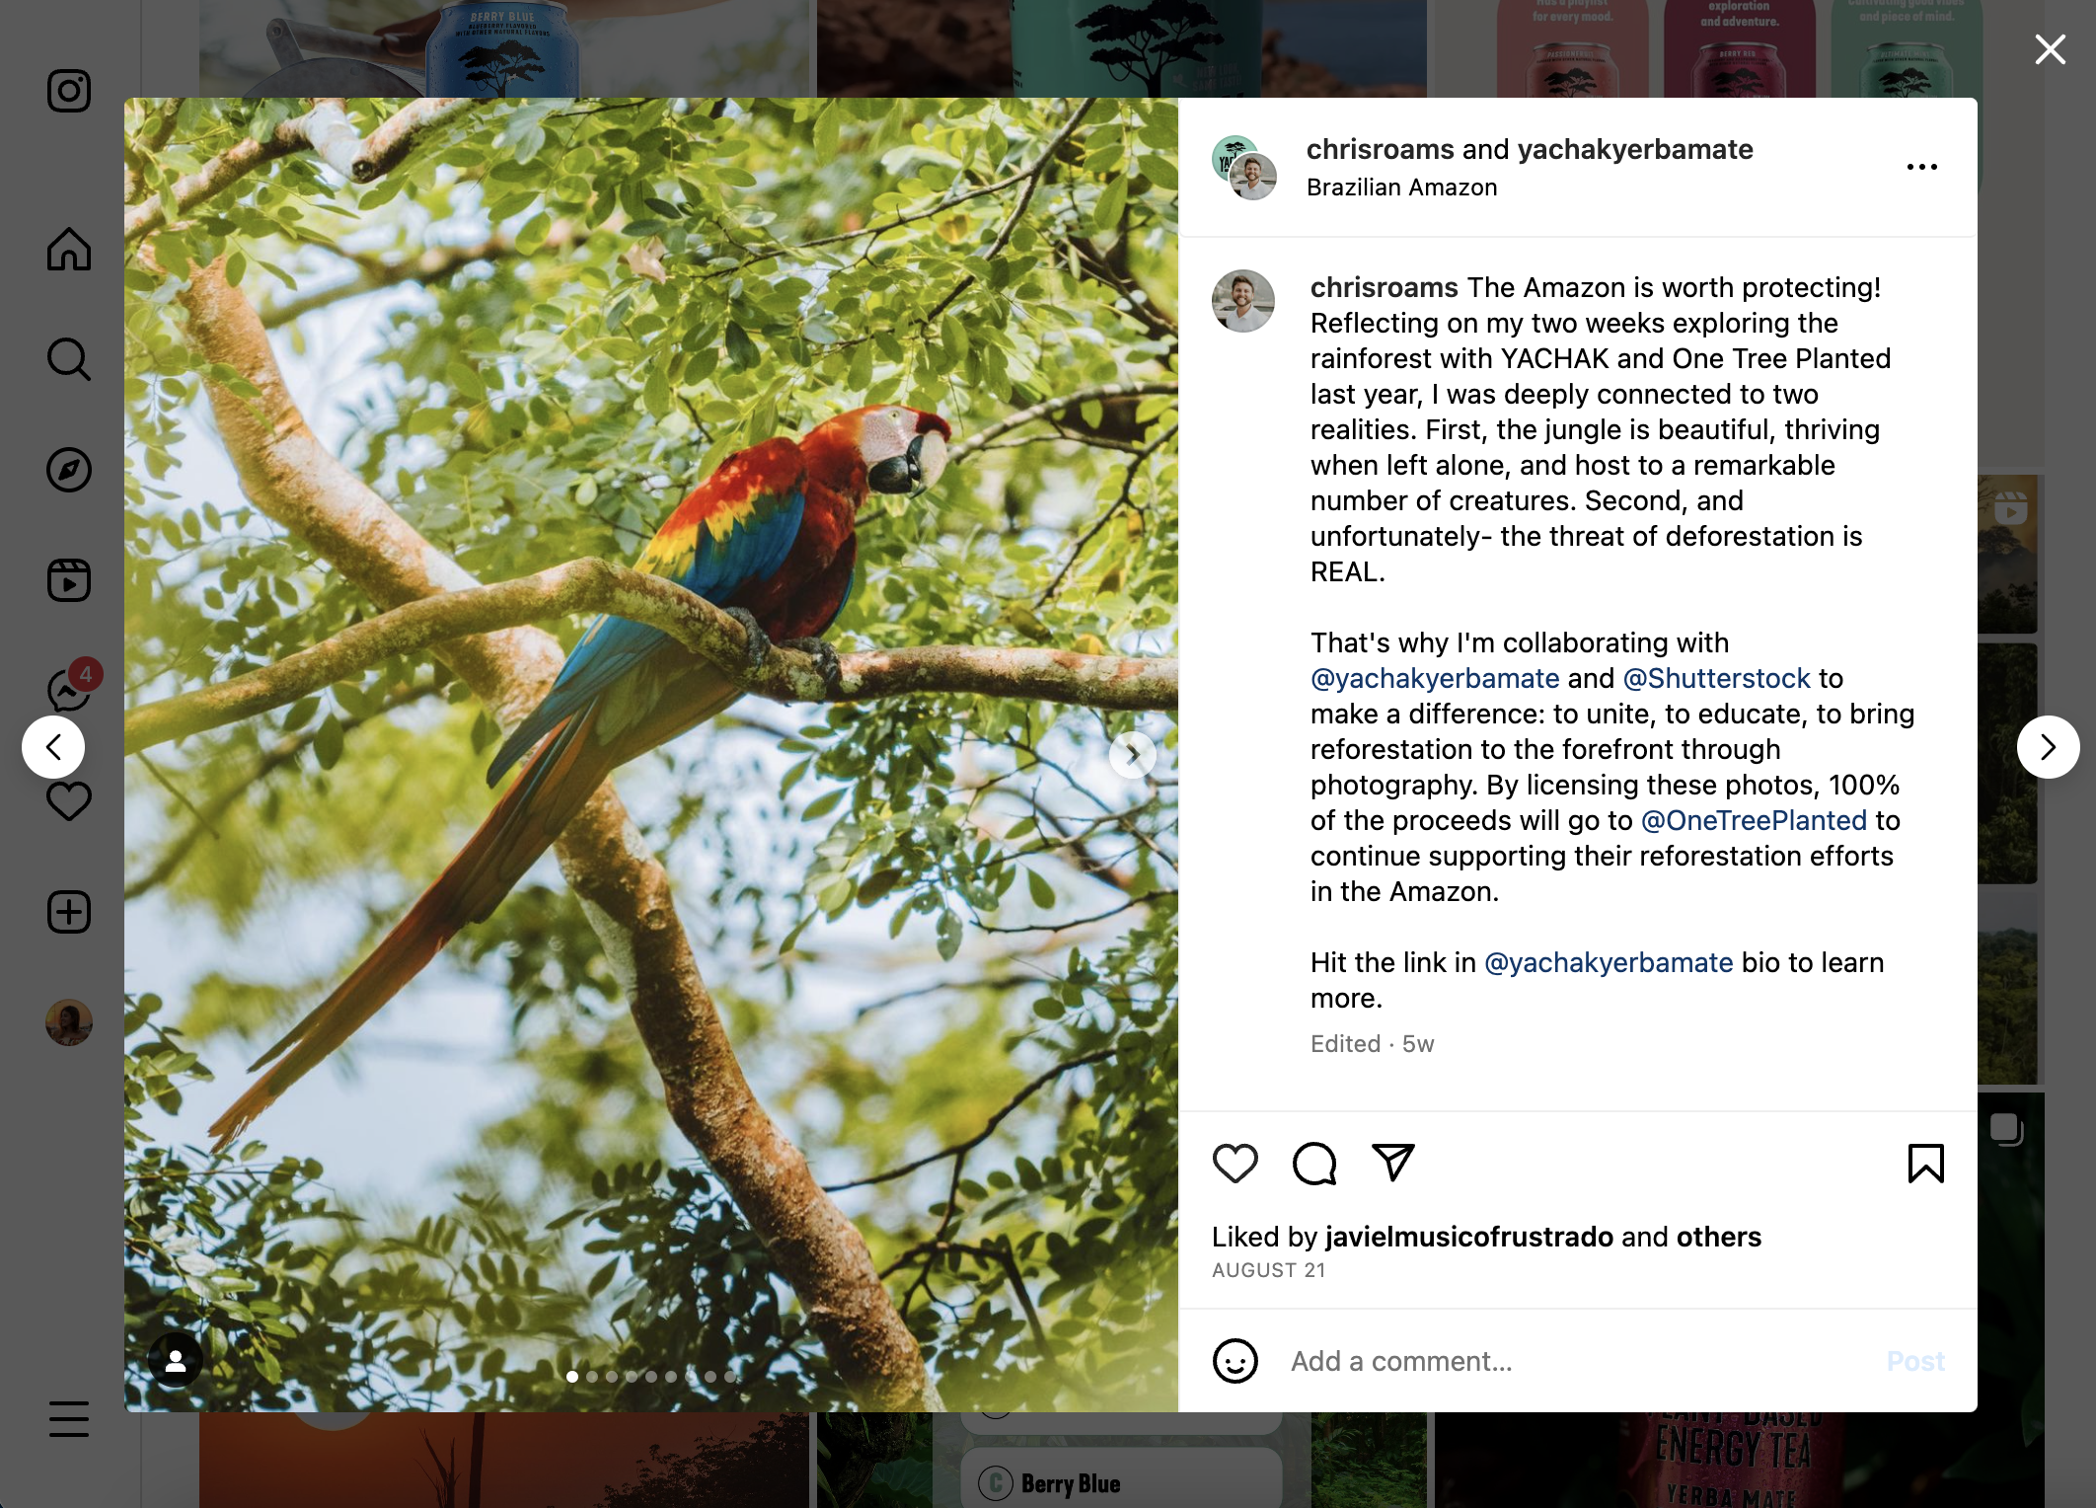
Task: Like the post with heart icon
Action: [1235, 1164]
